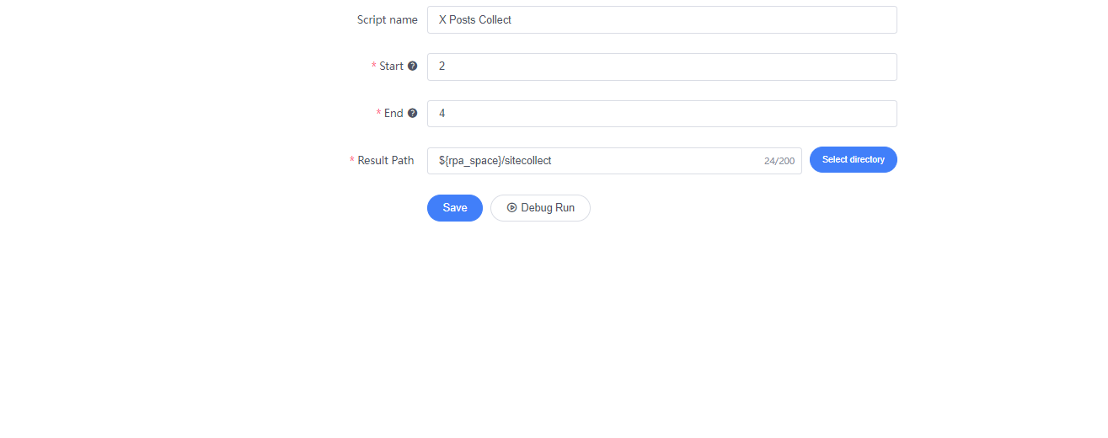Click the Script name label

388,19
